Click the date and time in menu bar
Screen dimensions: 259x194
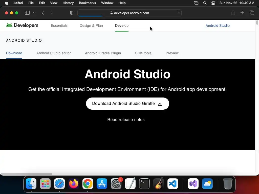coord(237,3)
